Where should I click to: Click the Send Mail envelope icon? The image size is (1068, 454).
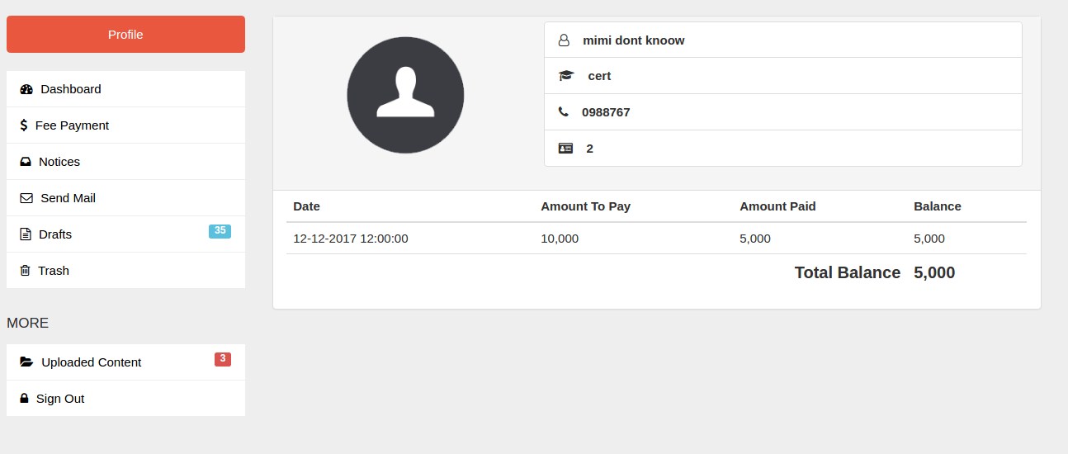point(26,198)
